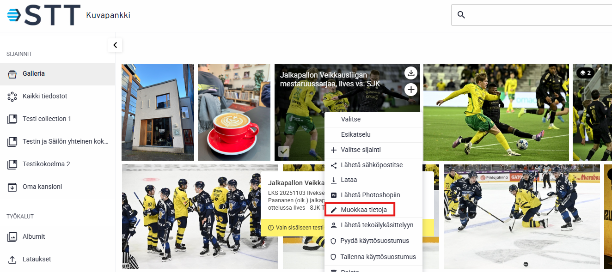Click the stacked layers badge showing 2
The height and width of the screenshot is (272, 612).
585,73
